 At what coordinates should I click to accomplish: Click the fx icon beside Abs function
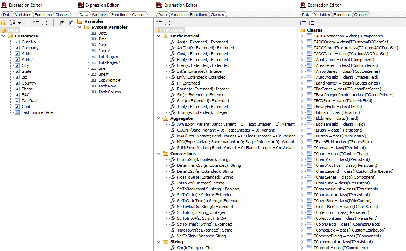pos(173,42)
